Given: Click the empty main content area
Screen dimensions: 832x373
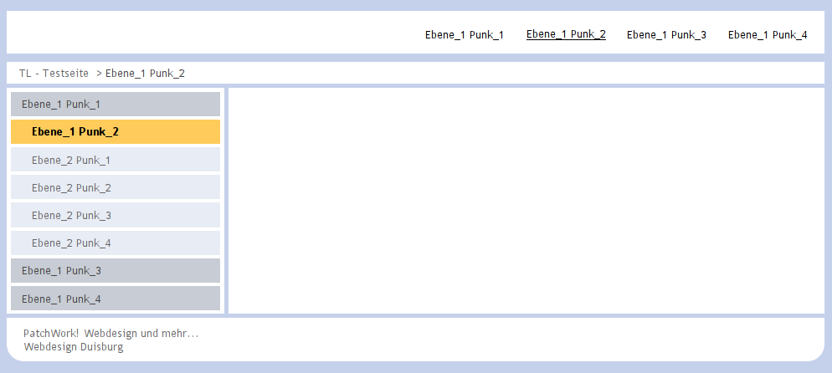Looking at the screenshot, I should coord(526,201).
